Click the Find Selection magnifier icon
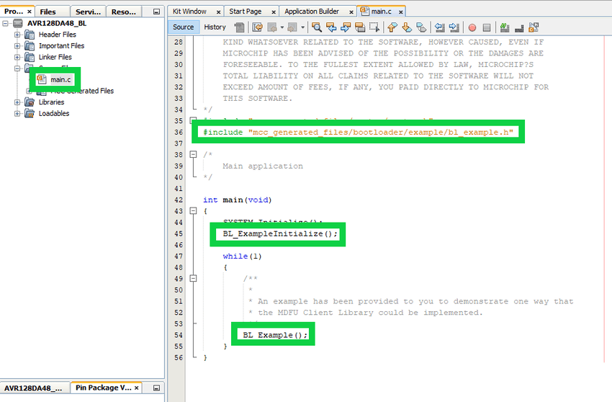Screen dimensions: 612x402 click(x=318, y=27)
